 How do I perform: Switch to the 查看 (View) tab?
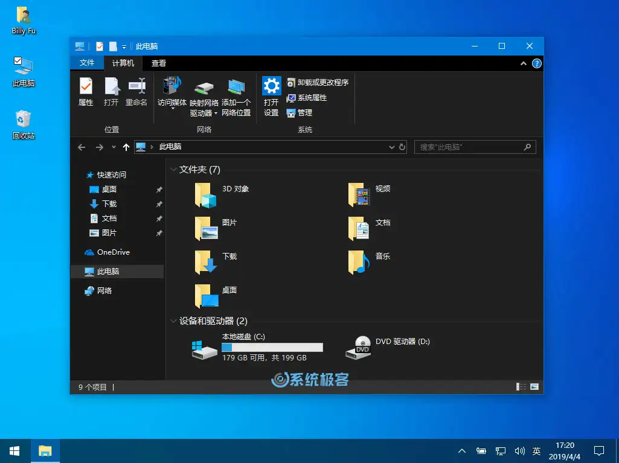coord(158,63)
